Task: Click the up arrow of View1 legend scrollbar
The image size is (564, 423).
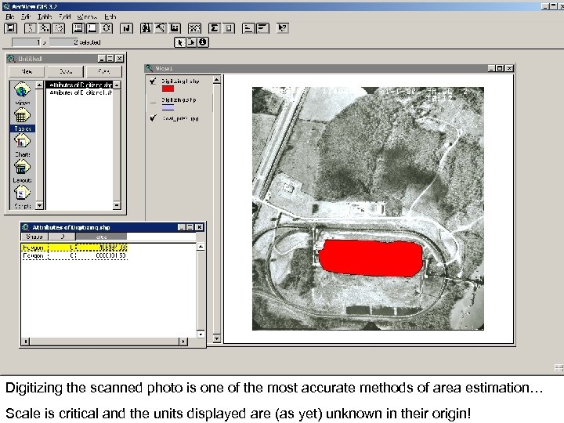Action: click(x=216, y=80)
